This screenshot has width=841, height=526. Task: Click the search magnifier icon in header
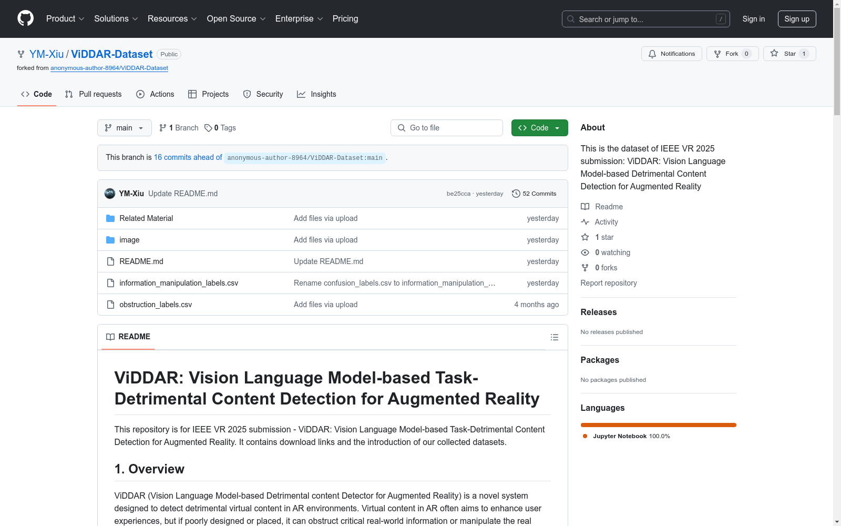click(571, 19)
